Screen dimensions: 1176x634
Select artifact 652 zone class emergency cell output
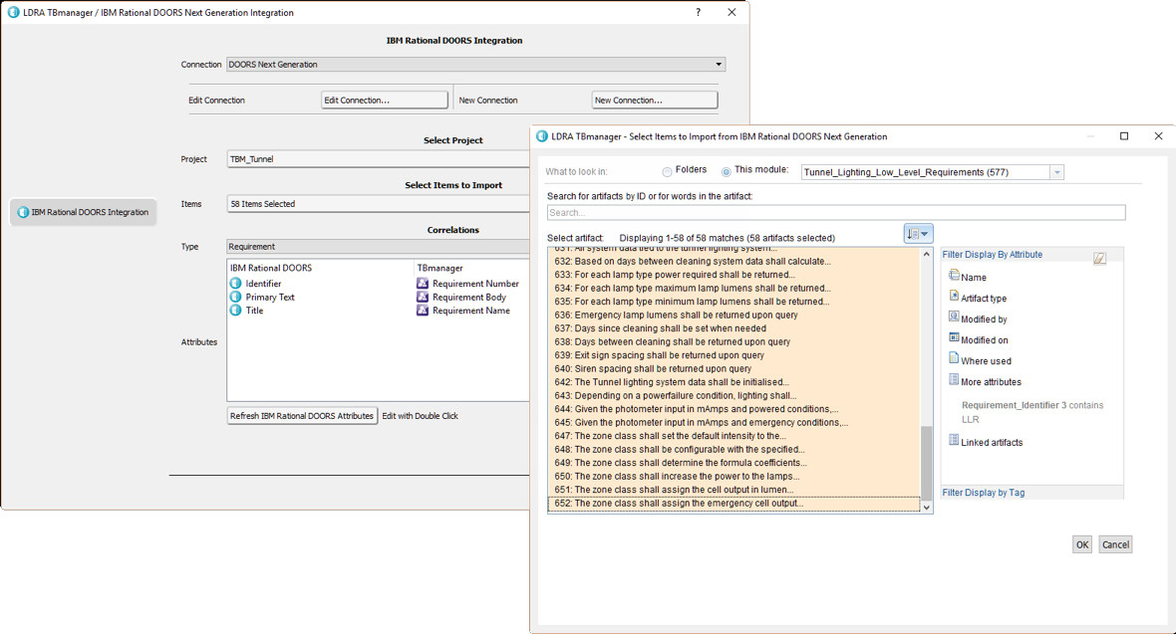pos(734,504)
